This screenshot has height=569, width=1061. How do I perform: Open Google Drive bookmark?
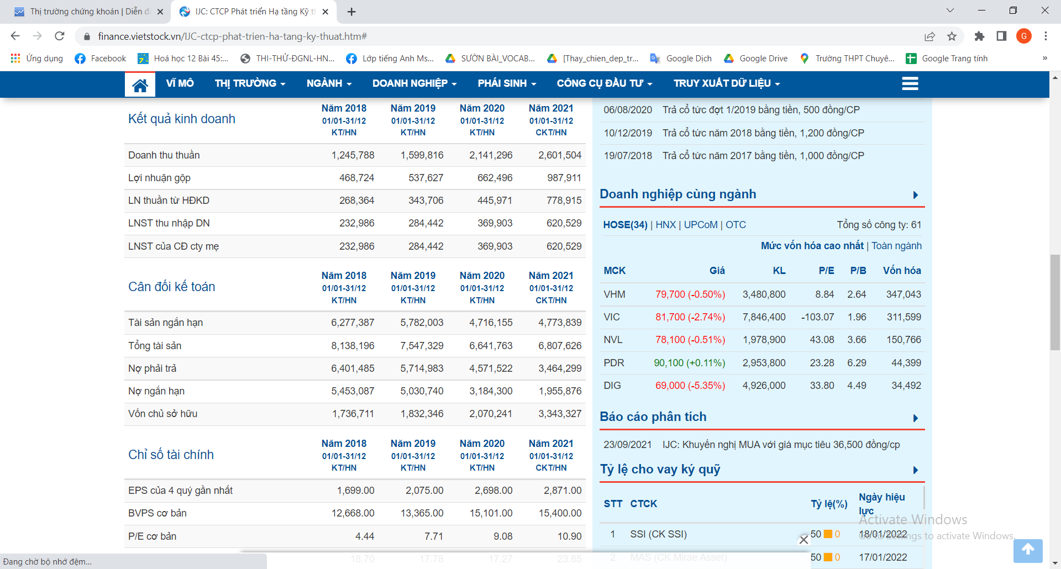coord(756,59)
